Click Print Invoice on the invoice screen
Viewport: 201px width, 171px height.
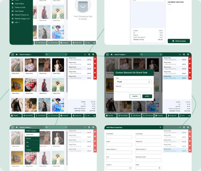(x=179, y=41)
